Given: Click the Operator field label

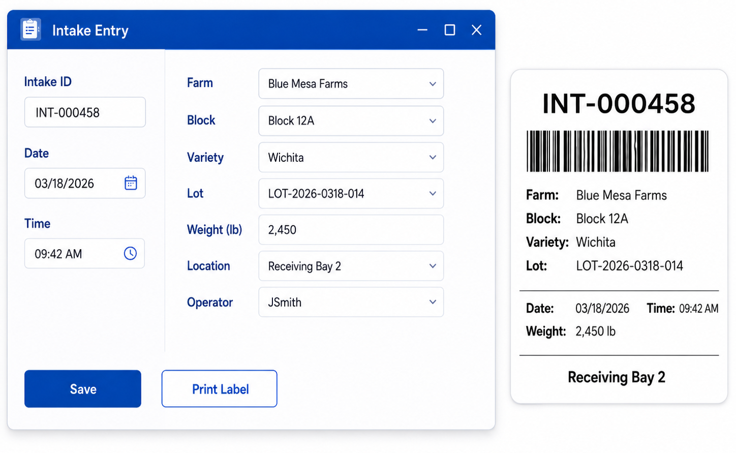Looking at the screenshot, I should (210, 303).
